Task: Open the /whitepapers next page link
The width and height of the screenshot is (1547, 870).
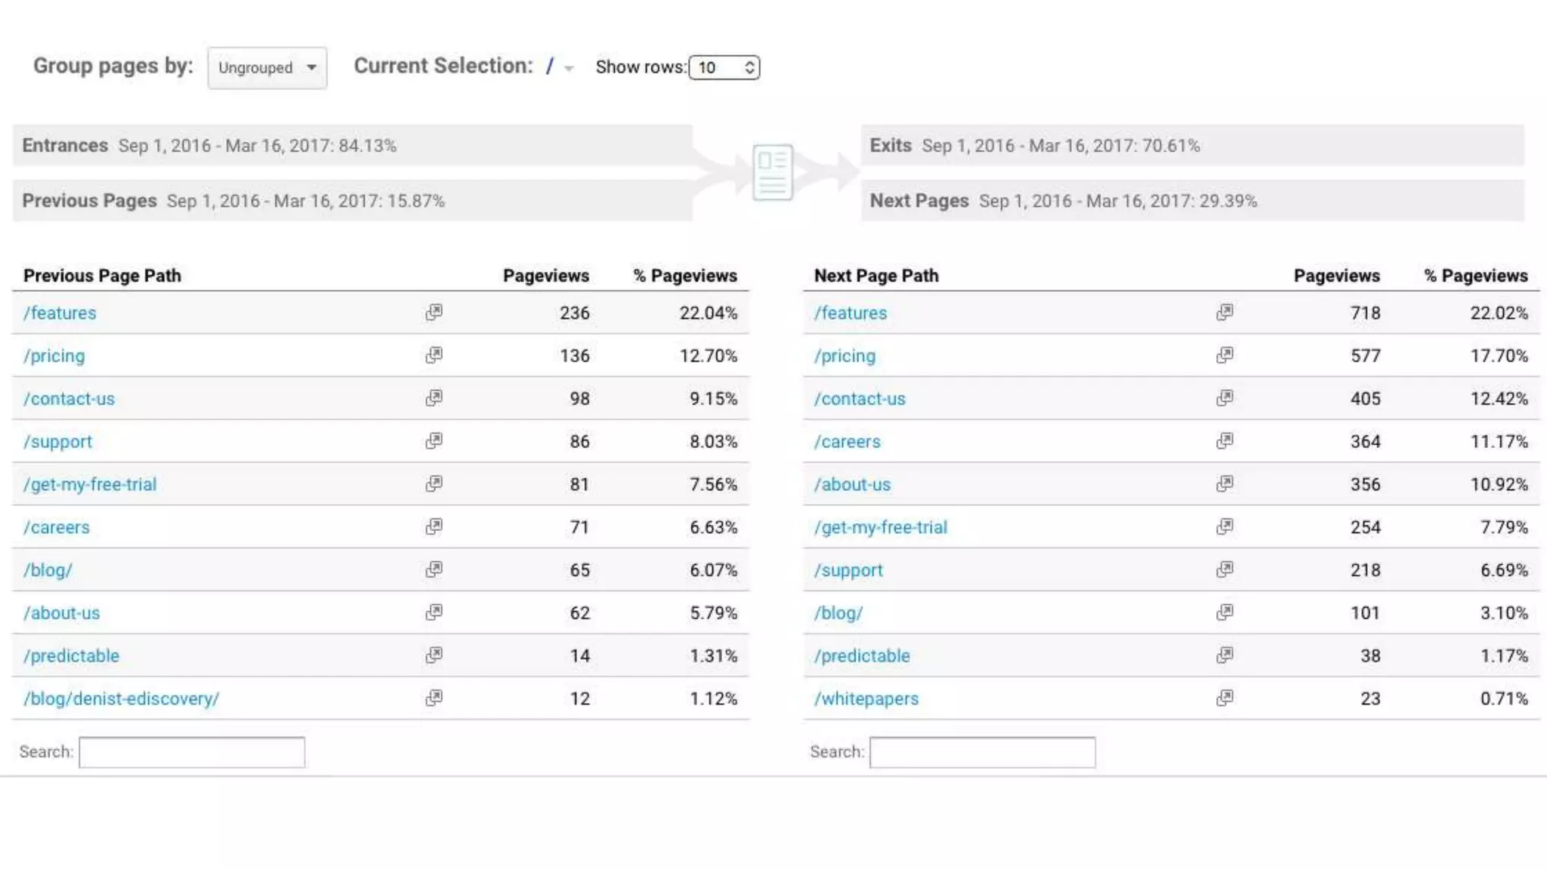Action: tap(866, 699)
